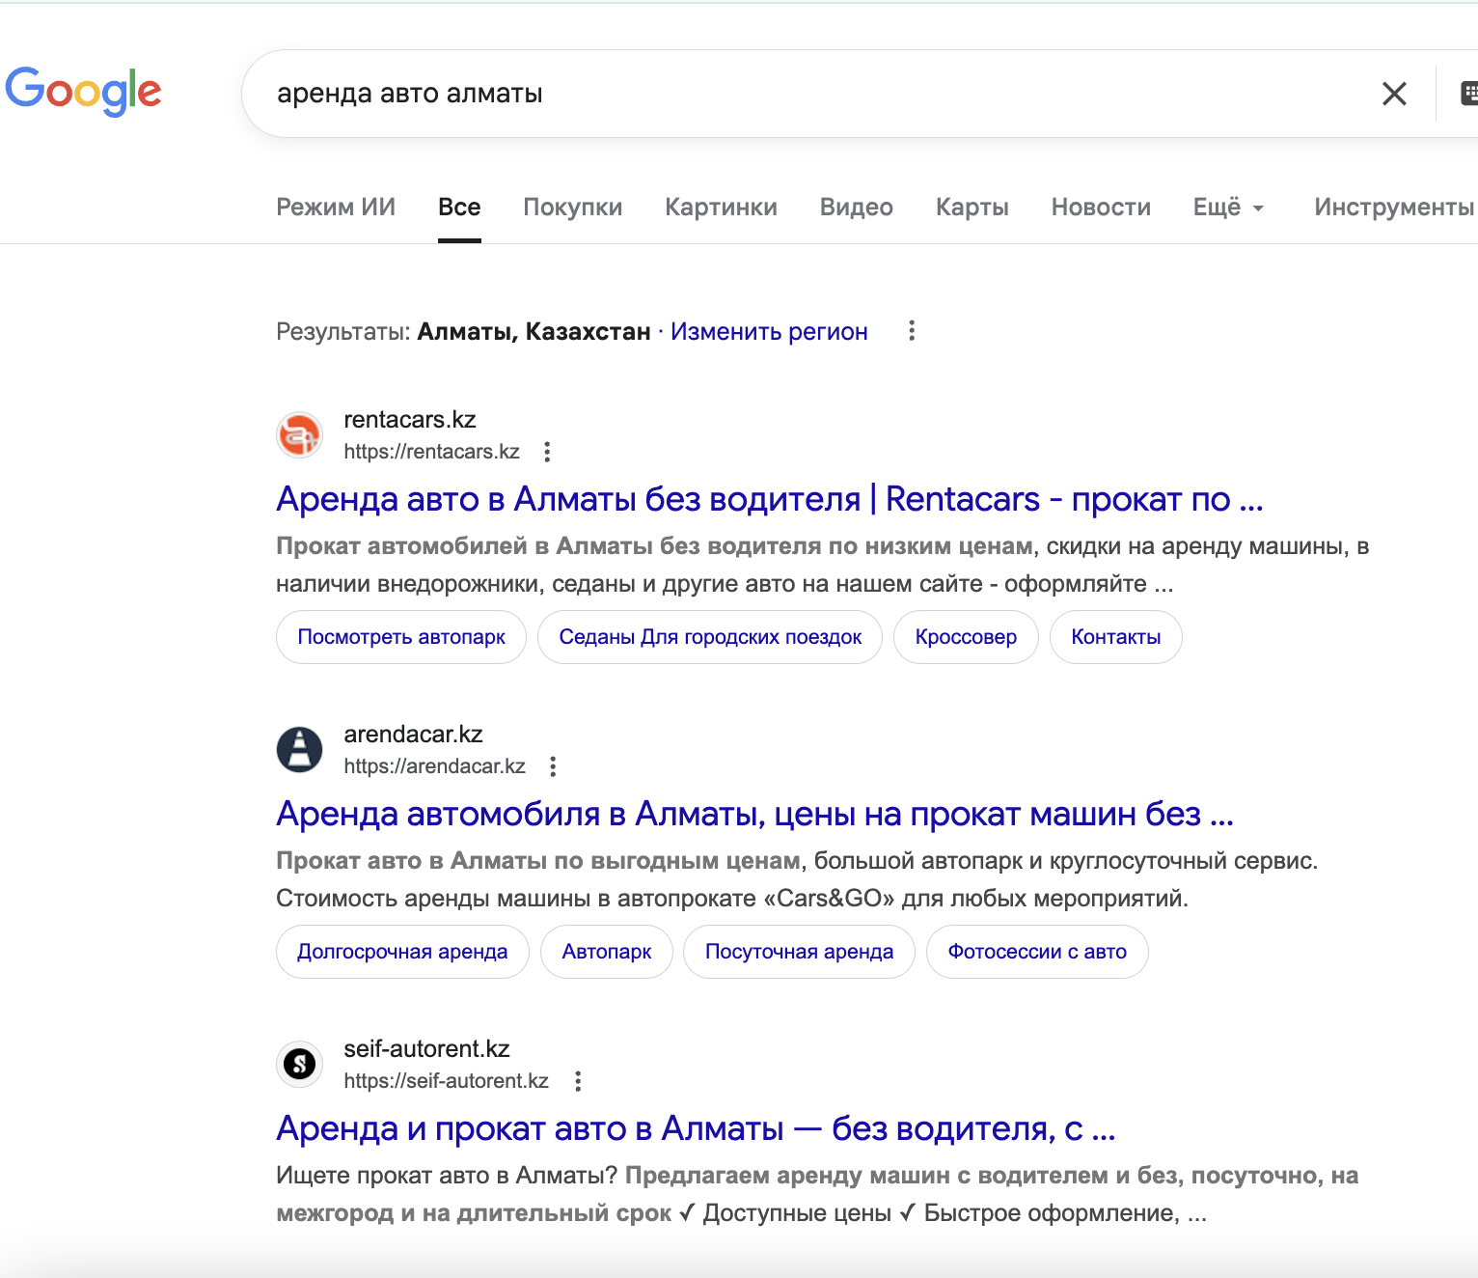The height and width of the screenshot is (1278, 1478).
Task: Open three-dot menu beside https://arendacar.kz
Action: (x=553, y=766)
